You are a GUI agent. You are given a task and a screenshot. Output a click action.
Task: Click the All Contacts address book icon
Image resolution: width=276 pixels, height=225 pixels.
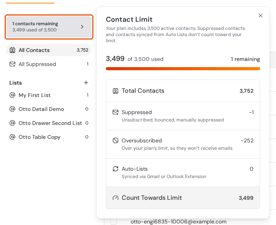(12, 50)
